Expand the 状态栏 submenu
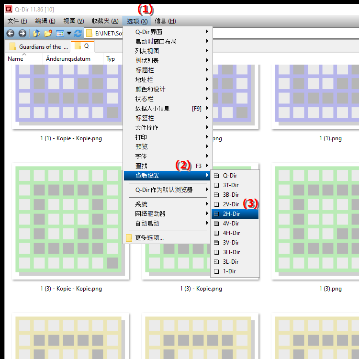 coord(168,99)
